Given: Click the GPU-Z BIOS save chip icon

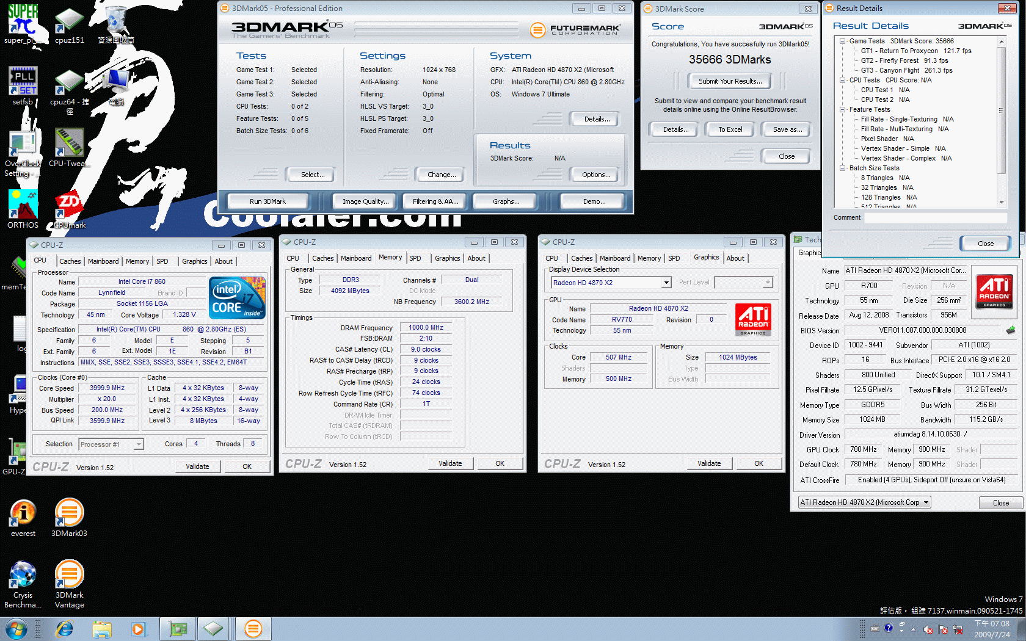Looking at the screenshot, I should (x=1011, y=330).
